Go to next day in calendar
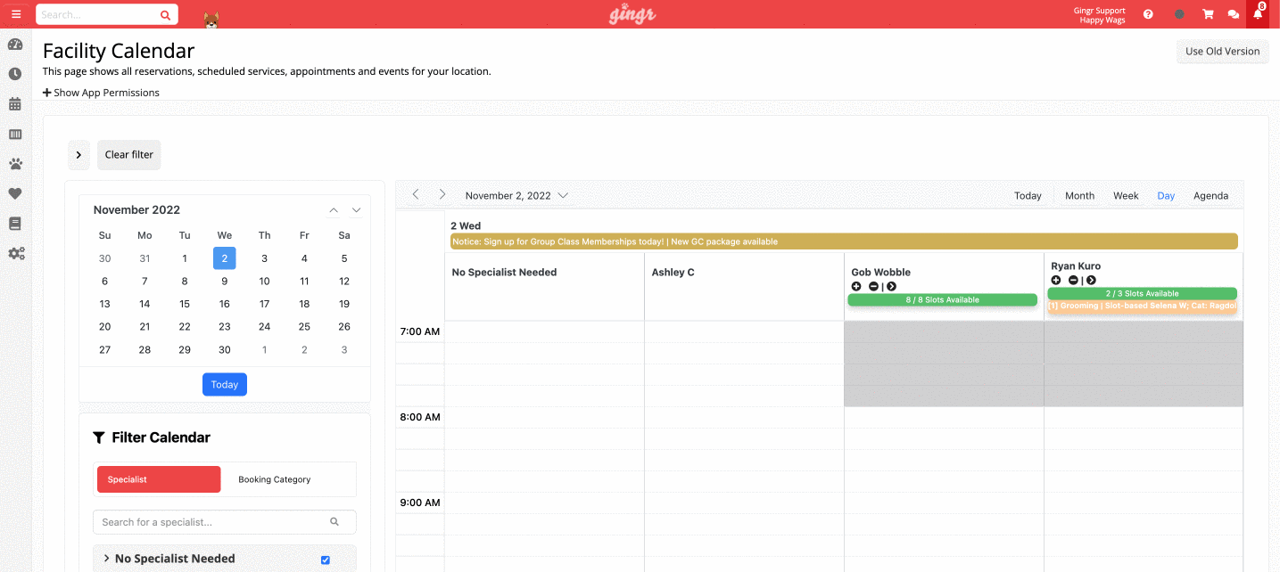The width and height of the screenshot is (1280, 572). pyautogui.click(x=442, y=195)
